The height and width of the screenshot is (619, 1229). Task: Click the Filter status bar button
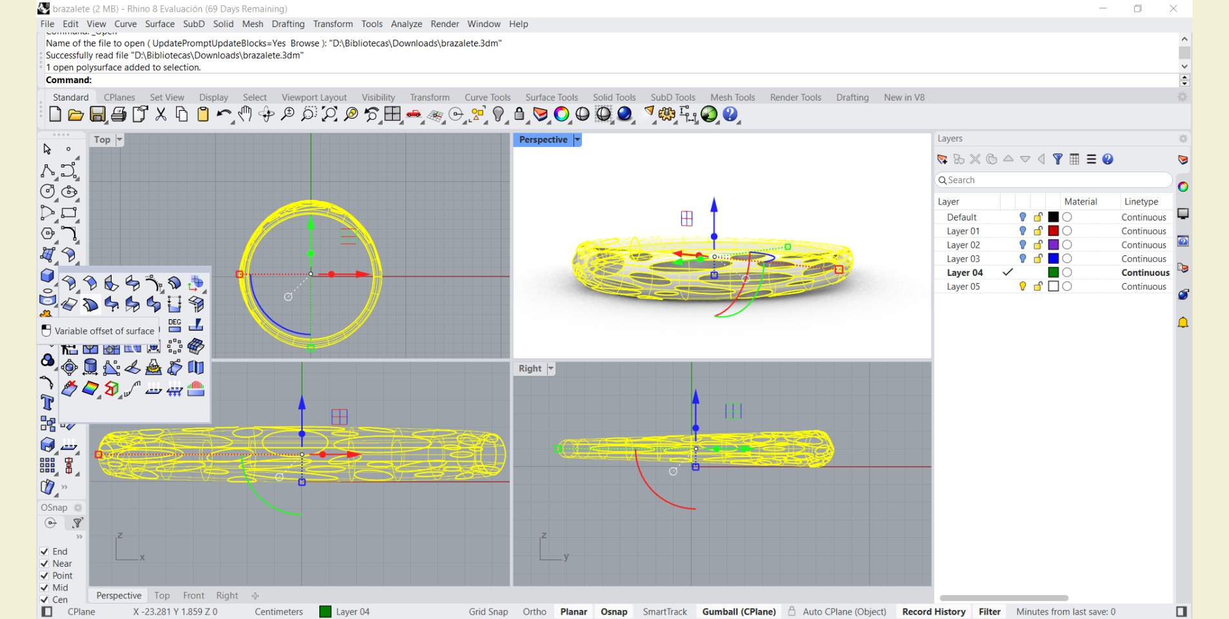990,612
